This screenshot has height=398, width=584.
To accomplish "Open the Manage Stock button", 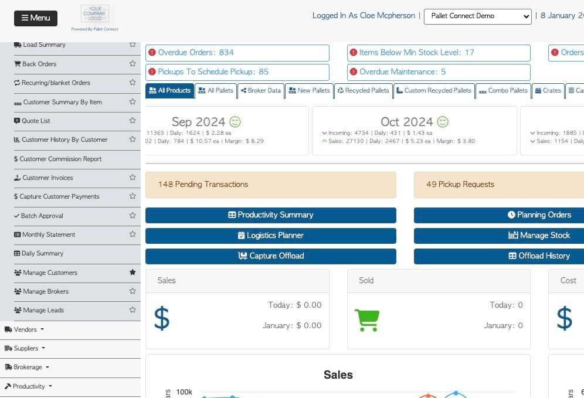I will click(499, 236).
